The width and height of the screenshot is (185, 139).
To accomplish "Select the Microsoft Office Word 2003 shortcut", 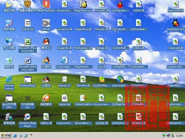I will tap(27, 60).
